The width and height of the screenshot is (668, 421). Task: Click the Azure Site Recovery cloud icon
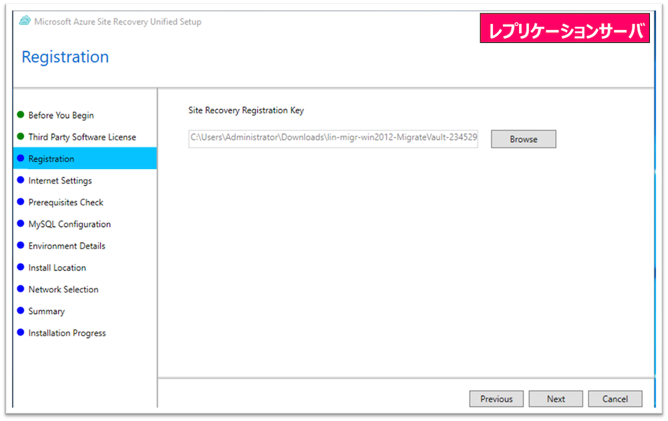25,21
